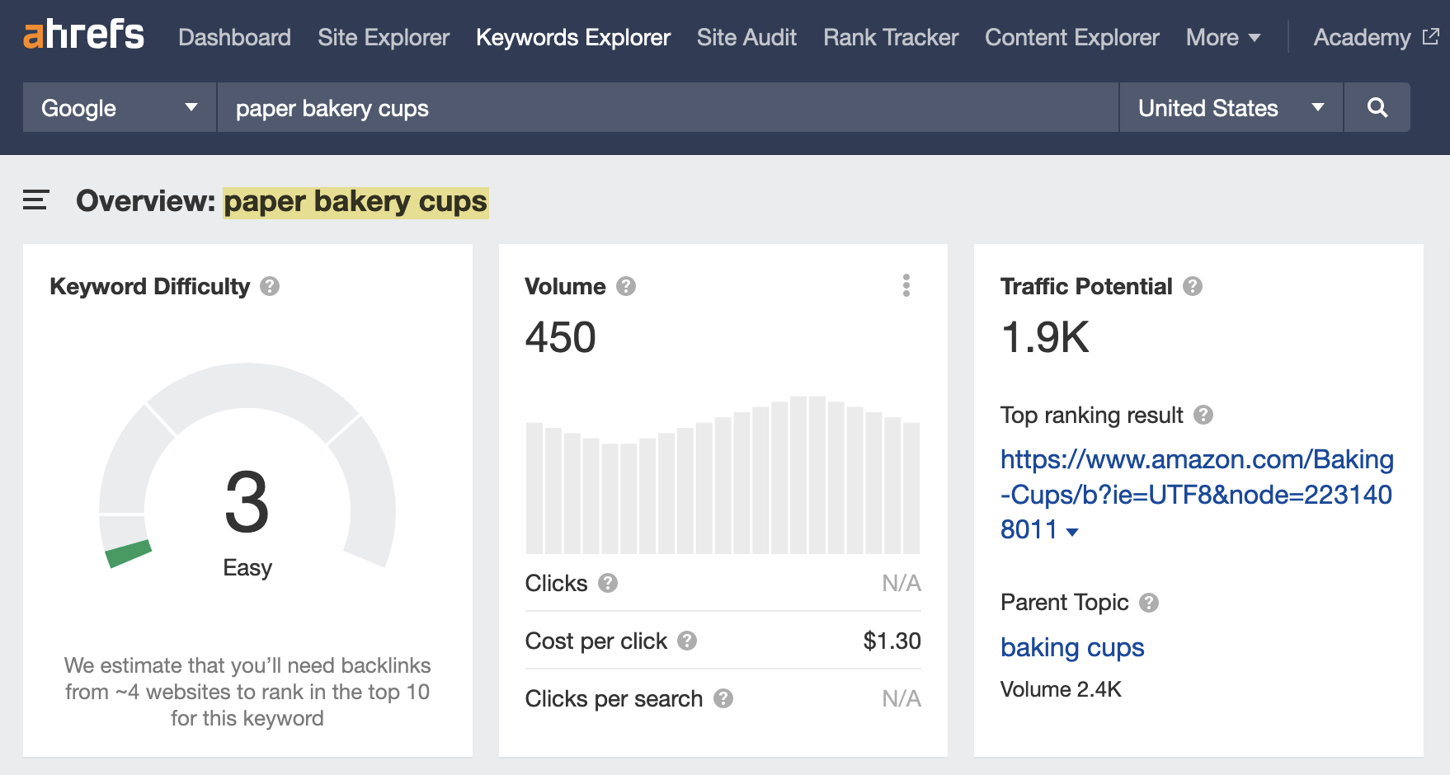Image resolution: width=1450 pixels, height=775 pixels.
Task: Click the Traffic Potential help icon
Action: click(x=1192, y=286)
